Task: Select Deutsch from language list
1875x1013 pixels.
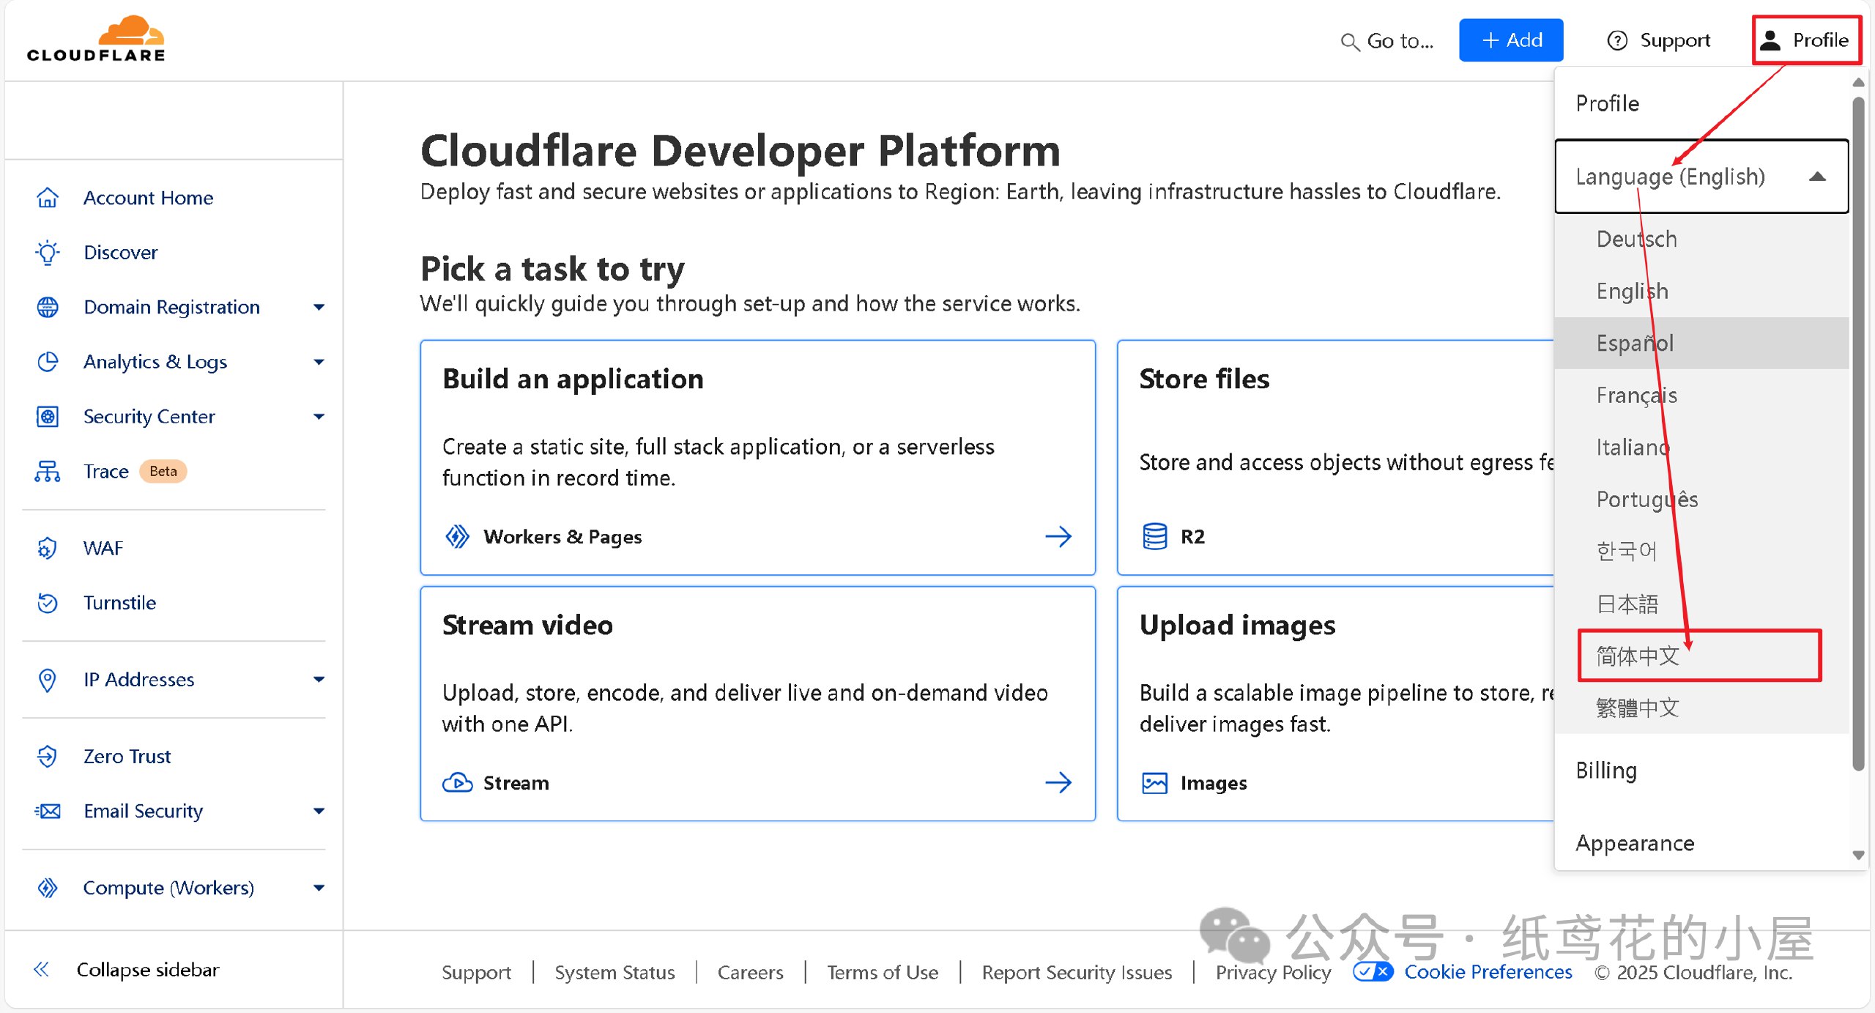Action: point(1701,240)
